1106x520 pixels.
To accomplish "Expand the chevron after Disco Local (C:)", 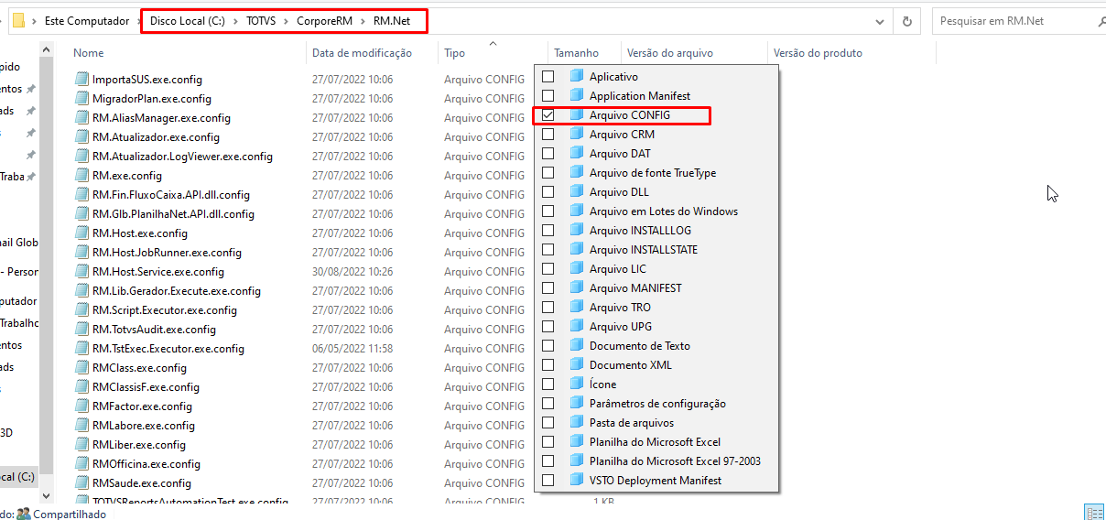I will coord(235,21).
